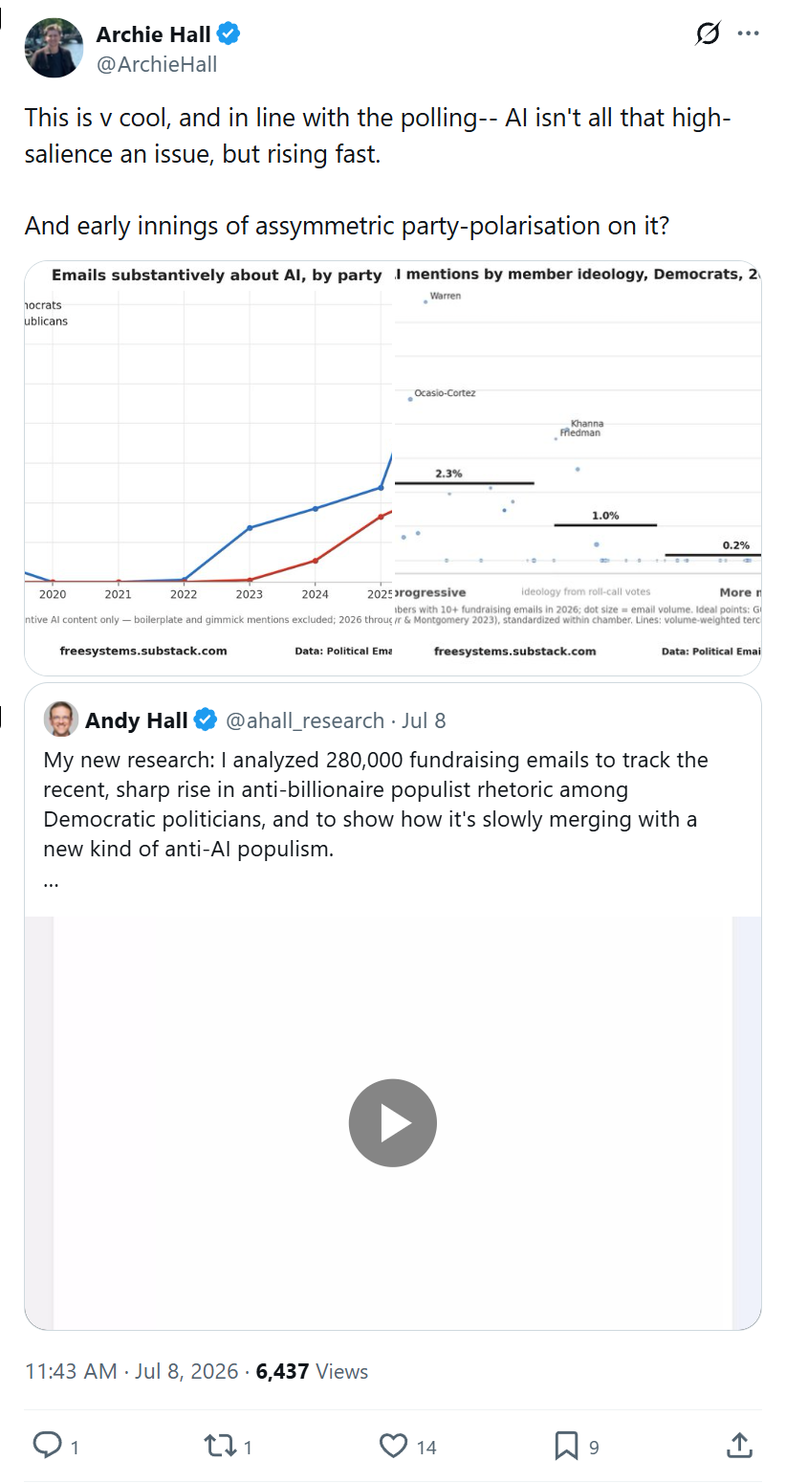Click the repost arrows icon
Image resolution: width=786 pixels, height=1483 pixels.
pyautogui.click(x=220, y=1445)
